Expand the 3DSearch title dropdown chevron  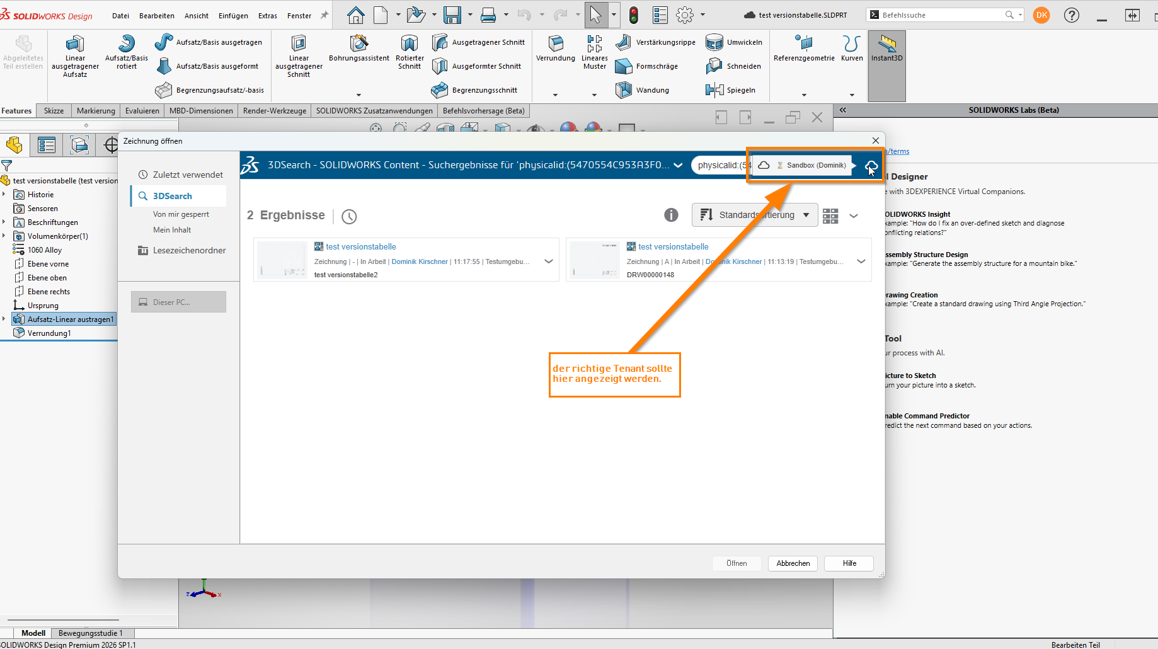(678, 165)
